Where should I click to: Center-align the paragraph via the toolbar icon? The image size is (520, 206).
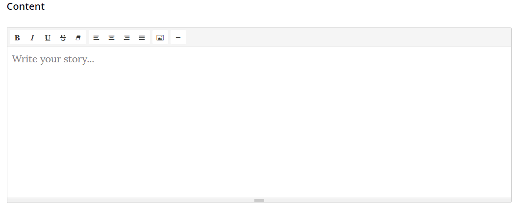point(111,38)
